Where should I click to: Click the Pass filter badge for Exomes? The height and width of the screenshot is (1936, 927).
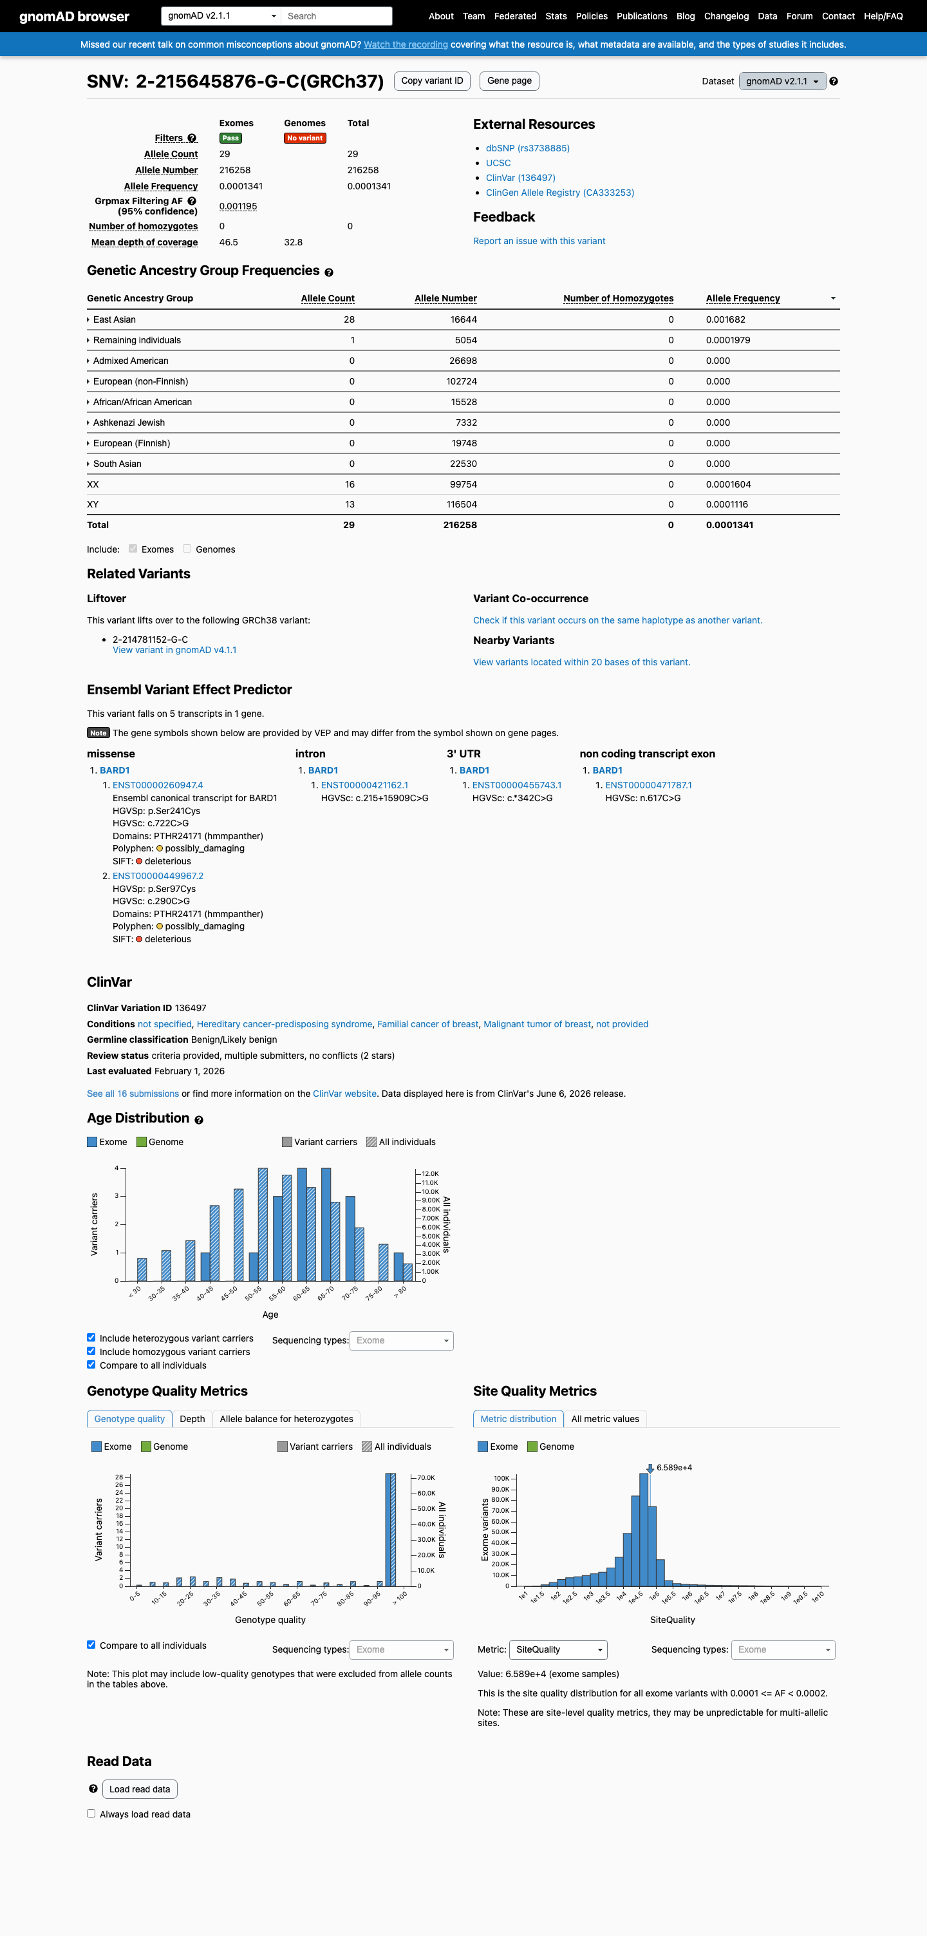230,138
